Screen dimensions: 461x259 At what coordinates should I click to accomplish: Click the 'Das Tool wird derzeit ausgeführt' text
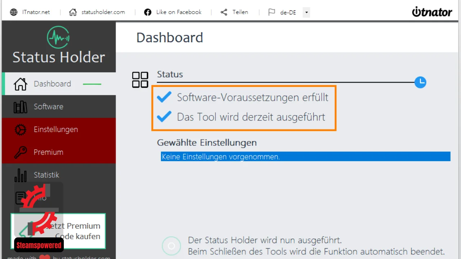pyautogui.click(x=251, y=117)
